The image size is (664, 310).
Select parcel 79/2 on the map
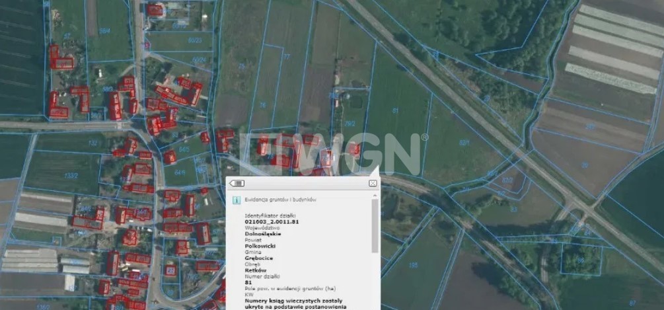[x=348, y=123]
